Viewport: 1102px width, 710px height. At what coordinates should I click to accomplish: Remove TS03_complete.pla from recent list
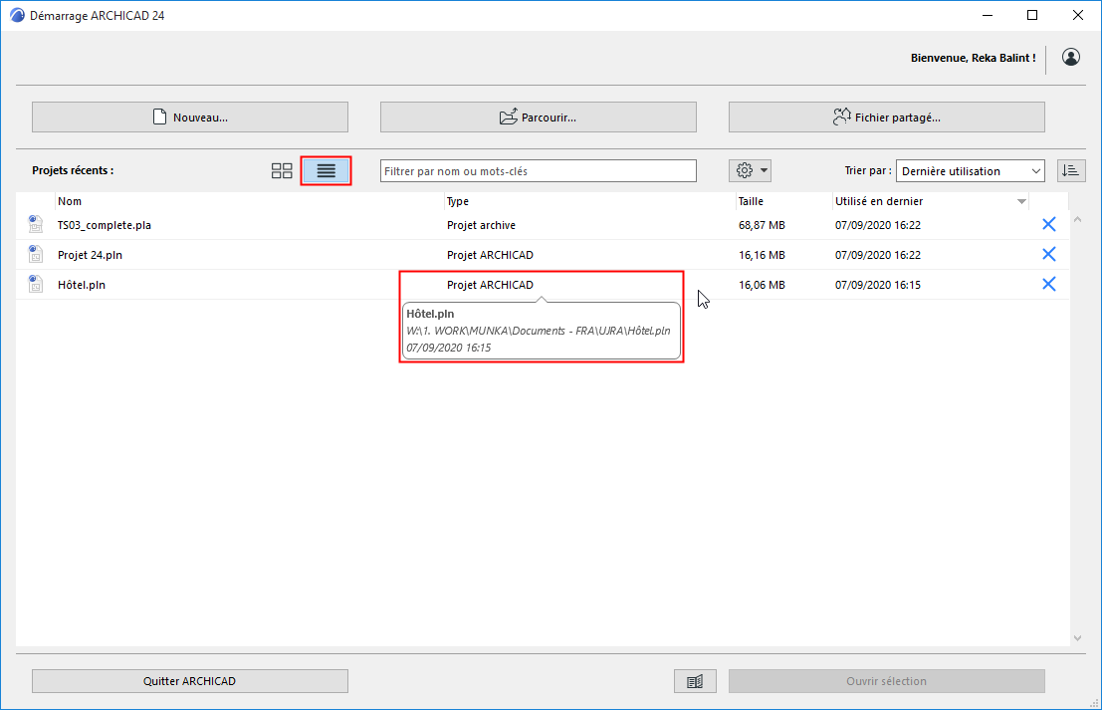click(x=1048, y=224)
